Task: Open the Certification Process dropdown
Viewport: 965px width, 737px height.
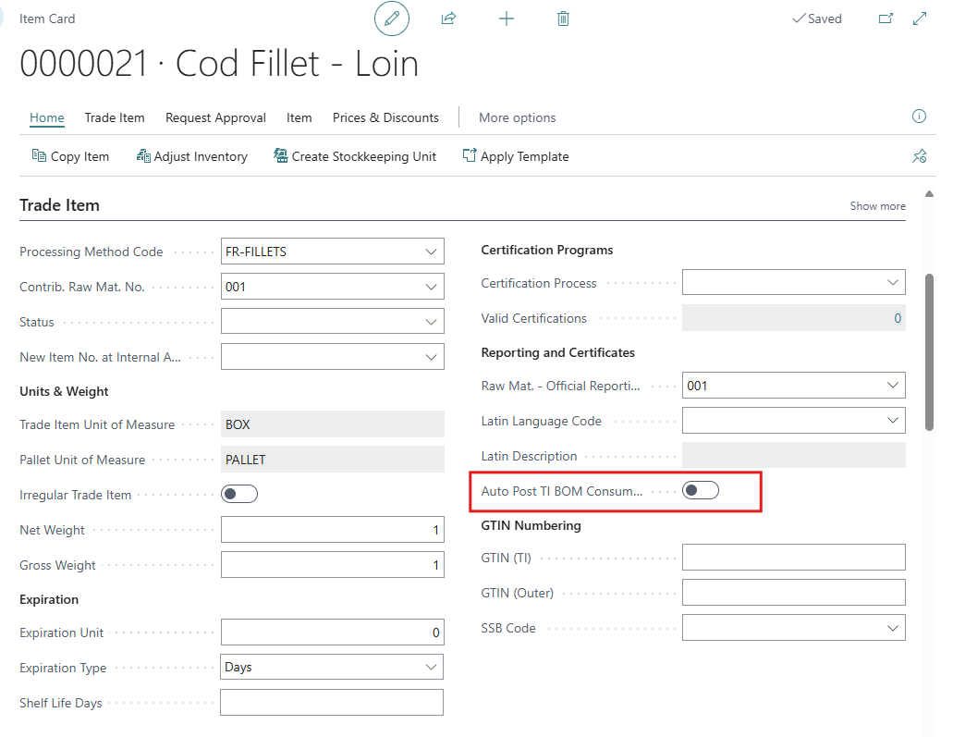Action: point(892,282)
